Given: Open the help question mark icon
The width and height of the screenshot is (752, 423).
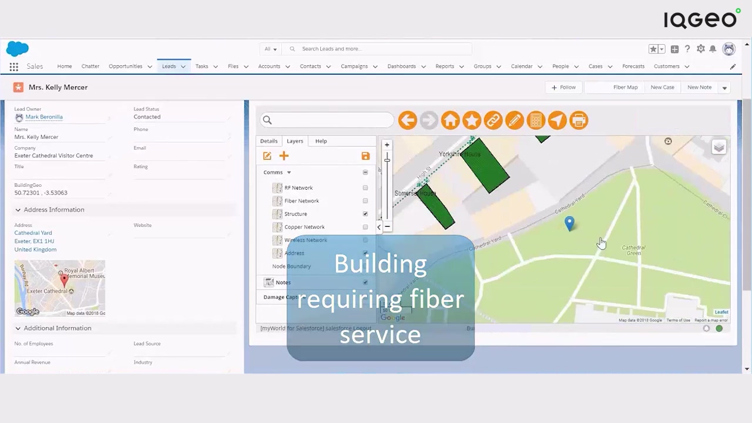Looking at the screenshot, I should [687, 49].
